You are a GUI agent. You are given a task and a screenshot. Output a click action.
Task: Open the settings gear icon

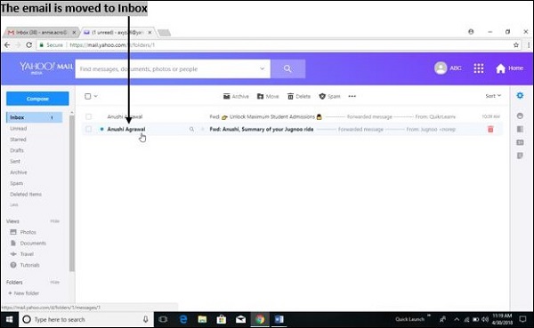520,96
